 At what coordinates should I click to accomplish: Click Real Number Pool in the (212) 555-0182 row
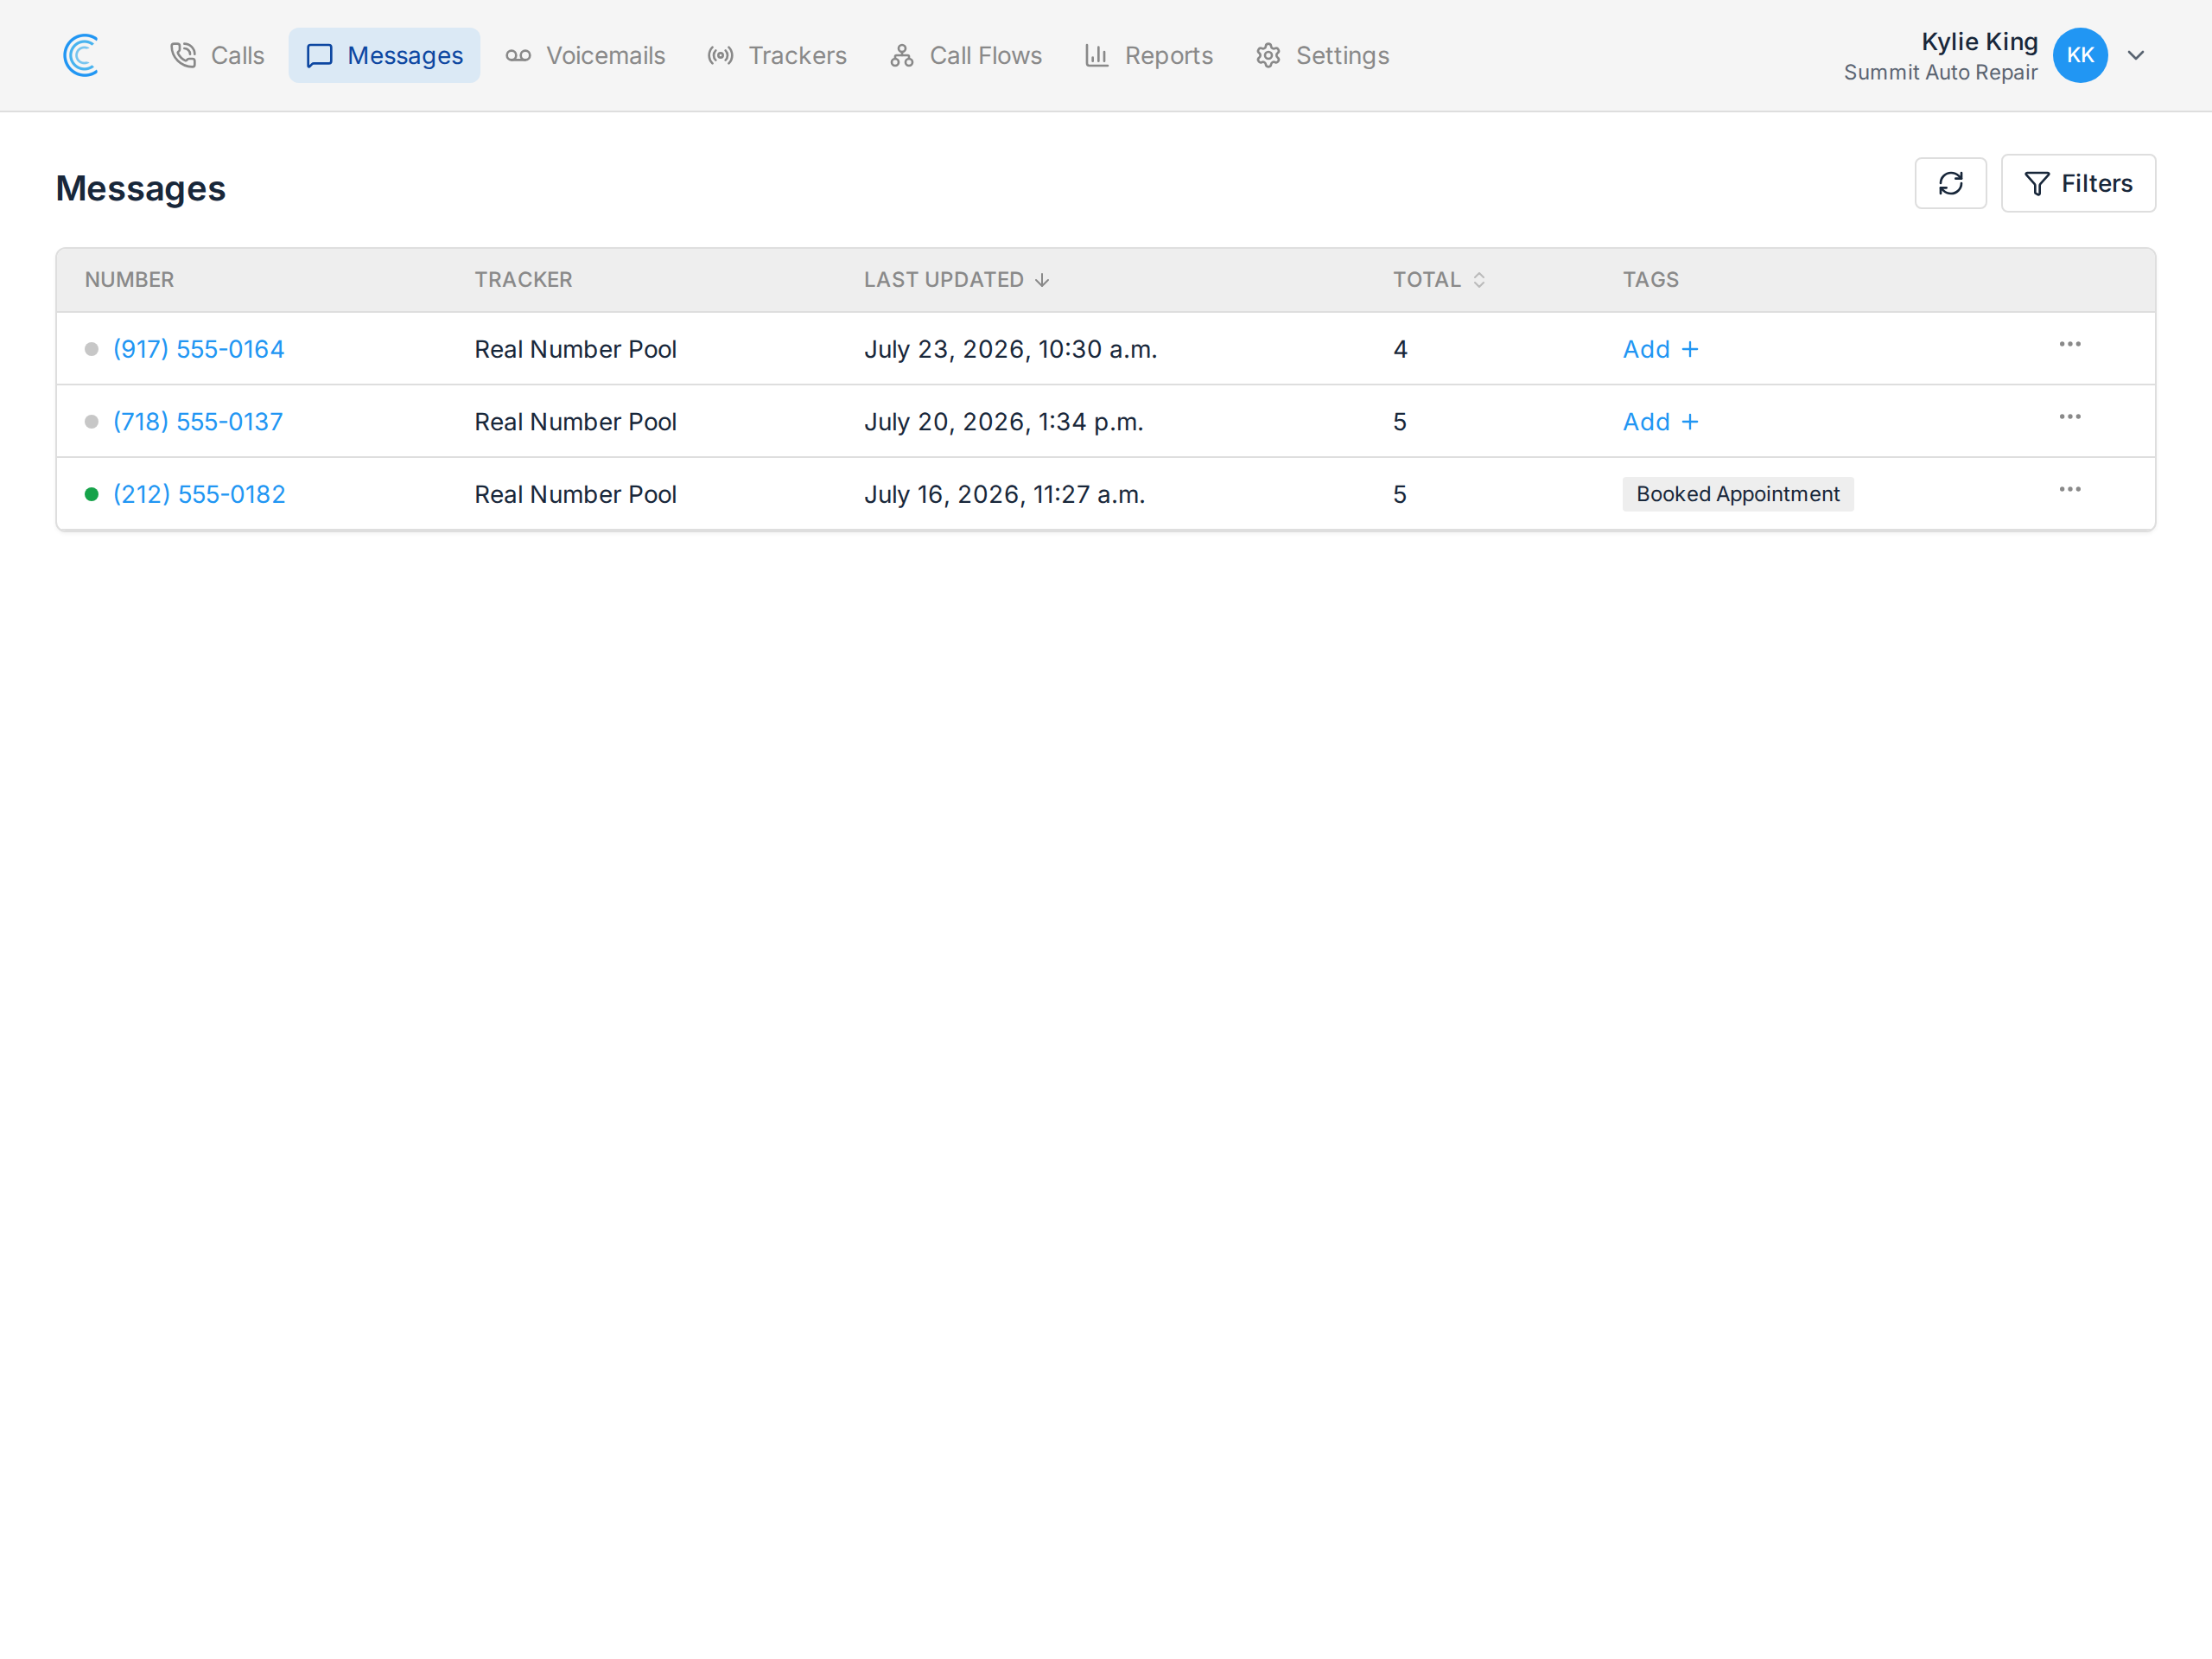point(575,494)
